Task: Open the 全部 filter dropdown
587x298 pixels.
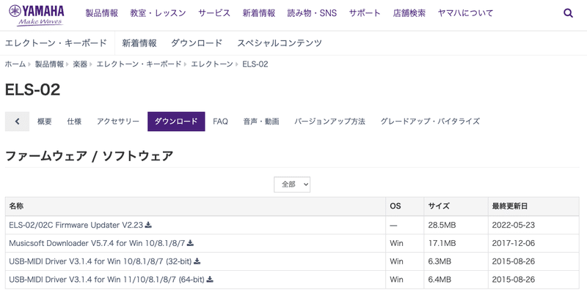Action: 292,185
